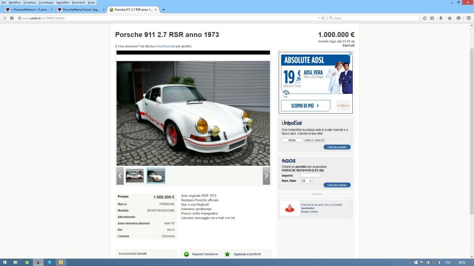Open the Aiuto menu
Image resolution: width=474 pixels, height=266 pixels.
pyautogui.click(x=91, y=2)
